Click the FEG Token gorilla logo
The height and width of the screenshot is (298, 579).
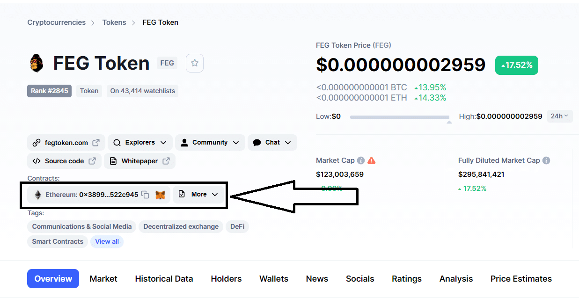(x=37, y=63)
